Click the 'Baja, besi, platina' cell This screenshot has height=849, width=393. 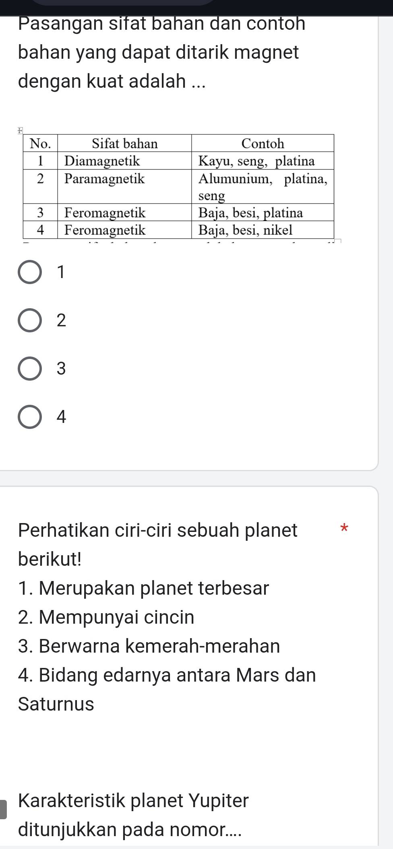pyautogui.click(x=251, y=212)
